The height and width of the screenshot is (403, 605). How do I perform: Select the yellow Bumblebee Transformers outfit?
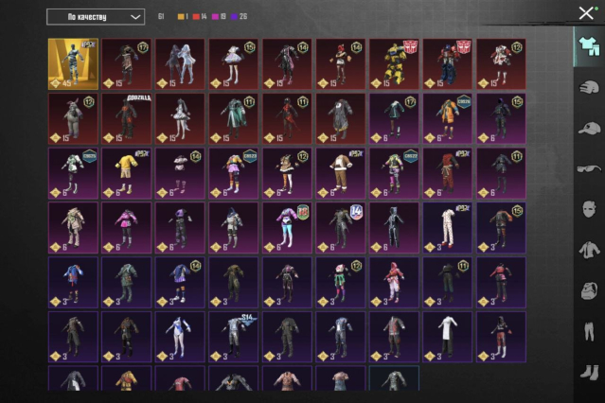[393, 63]
